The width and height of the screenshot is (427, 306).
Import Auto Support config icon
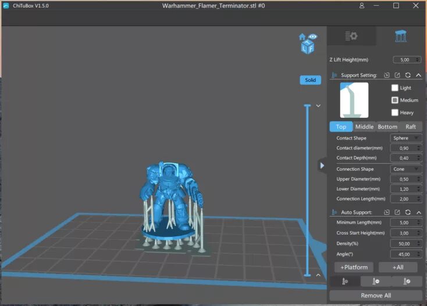point(386,213)
